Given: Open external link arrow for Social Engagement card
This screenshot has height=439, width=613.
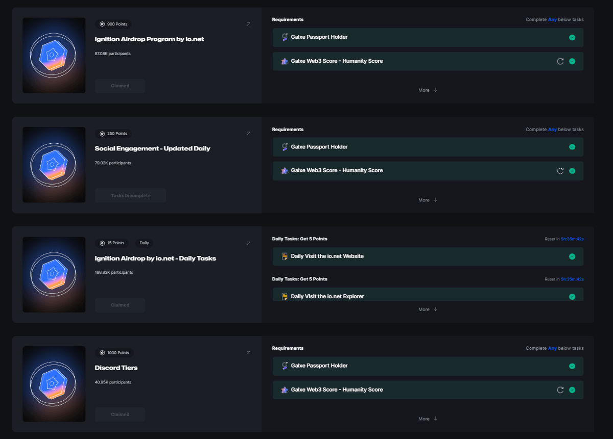Looking at the screenshot, I should coord(248,134).
